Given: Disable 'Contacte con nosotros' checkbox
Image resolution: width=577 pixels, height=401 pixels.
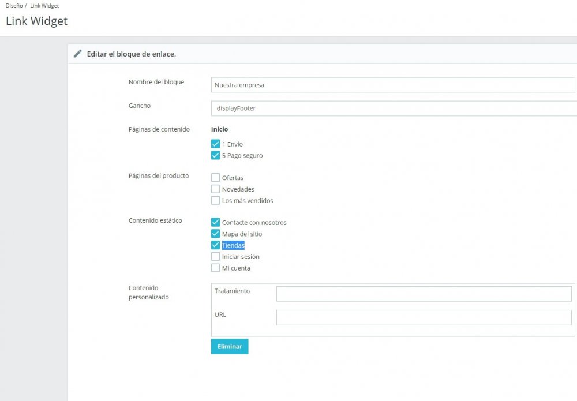Looking at the screenshot, I should click(216, 223).
